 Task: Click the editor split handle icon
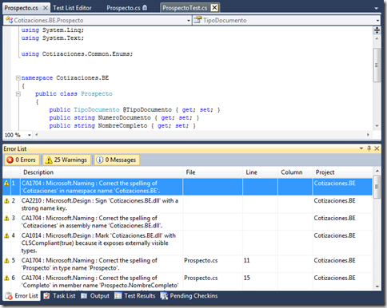377,30
